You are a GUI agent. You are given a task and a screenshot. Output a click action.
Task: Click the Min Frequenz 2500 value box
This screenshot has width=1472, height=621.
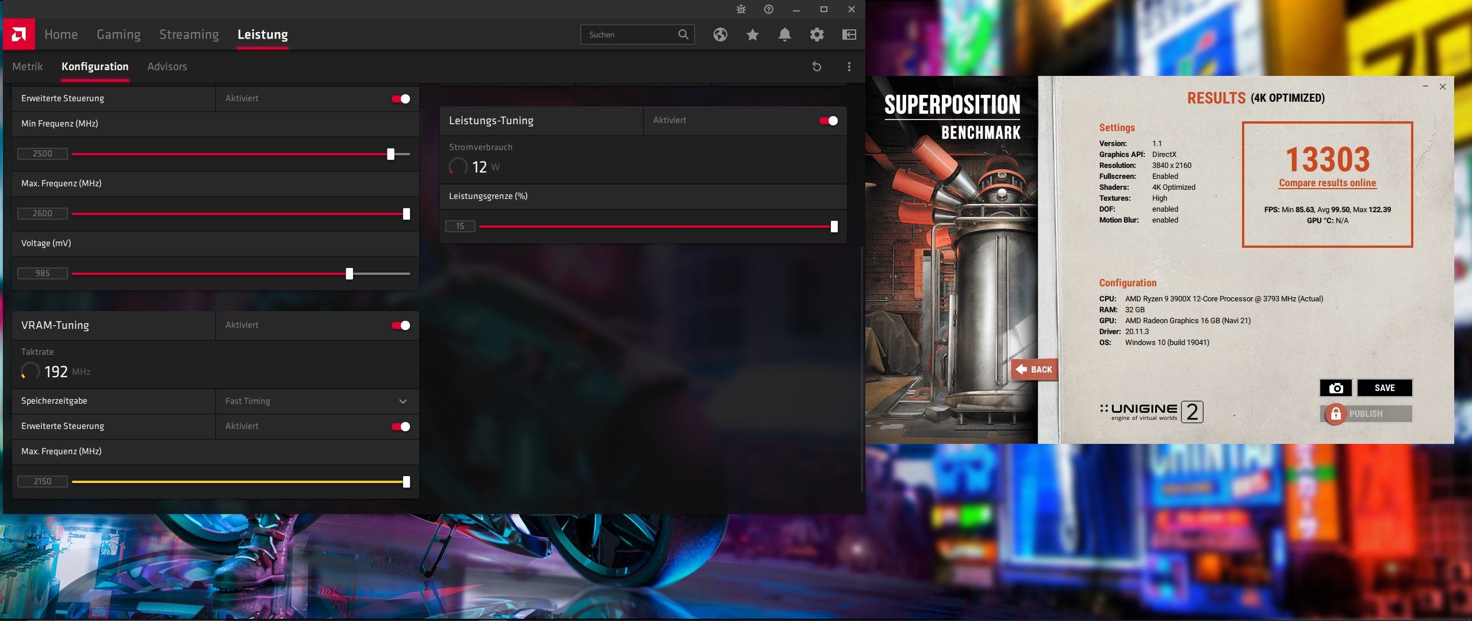[43, 154]
